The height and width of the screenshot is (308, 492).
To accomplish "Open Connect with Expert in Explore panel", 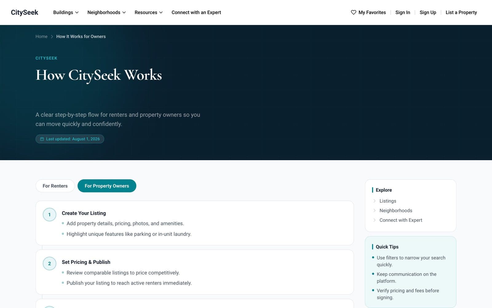I will [401, 220].
